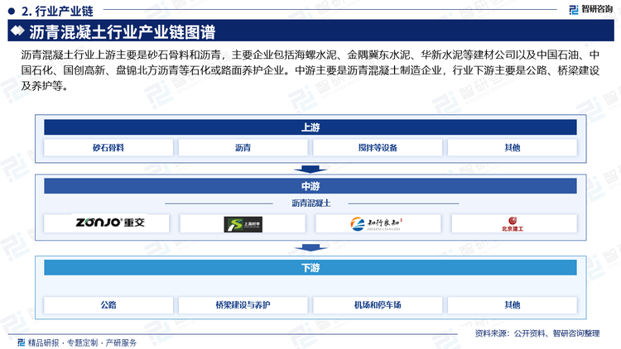The height and width of the screenshot is (349, 621).
Task: Click the small logo icon beside 精品研报
Action: (22, 342)
